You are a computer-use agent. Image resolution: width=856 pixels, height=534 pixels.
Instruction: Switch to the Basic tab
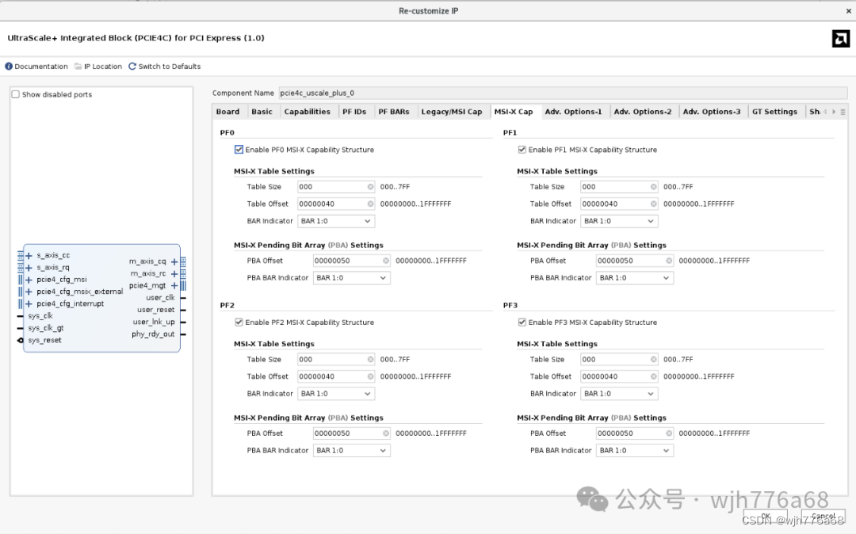tap(262, 112)
